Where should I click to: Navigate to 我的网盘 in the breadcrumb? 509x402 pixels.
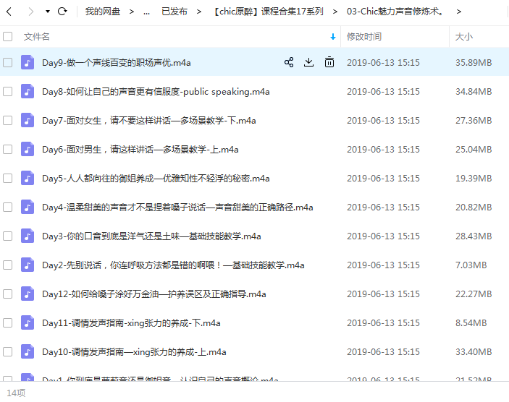coord(101,12)
